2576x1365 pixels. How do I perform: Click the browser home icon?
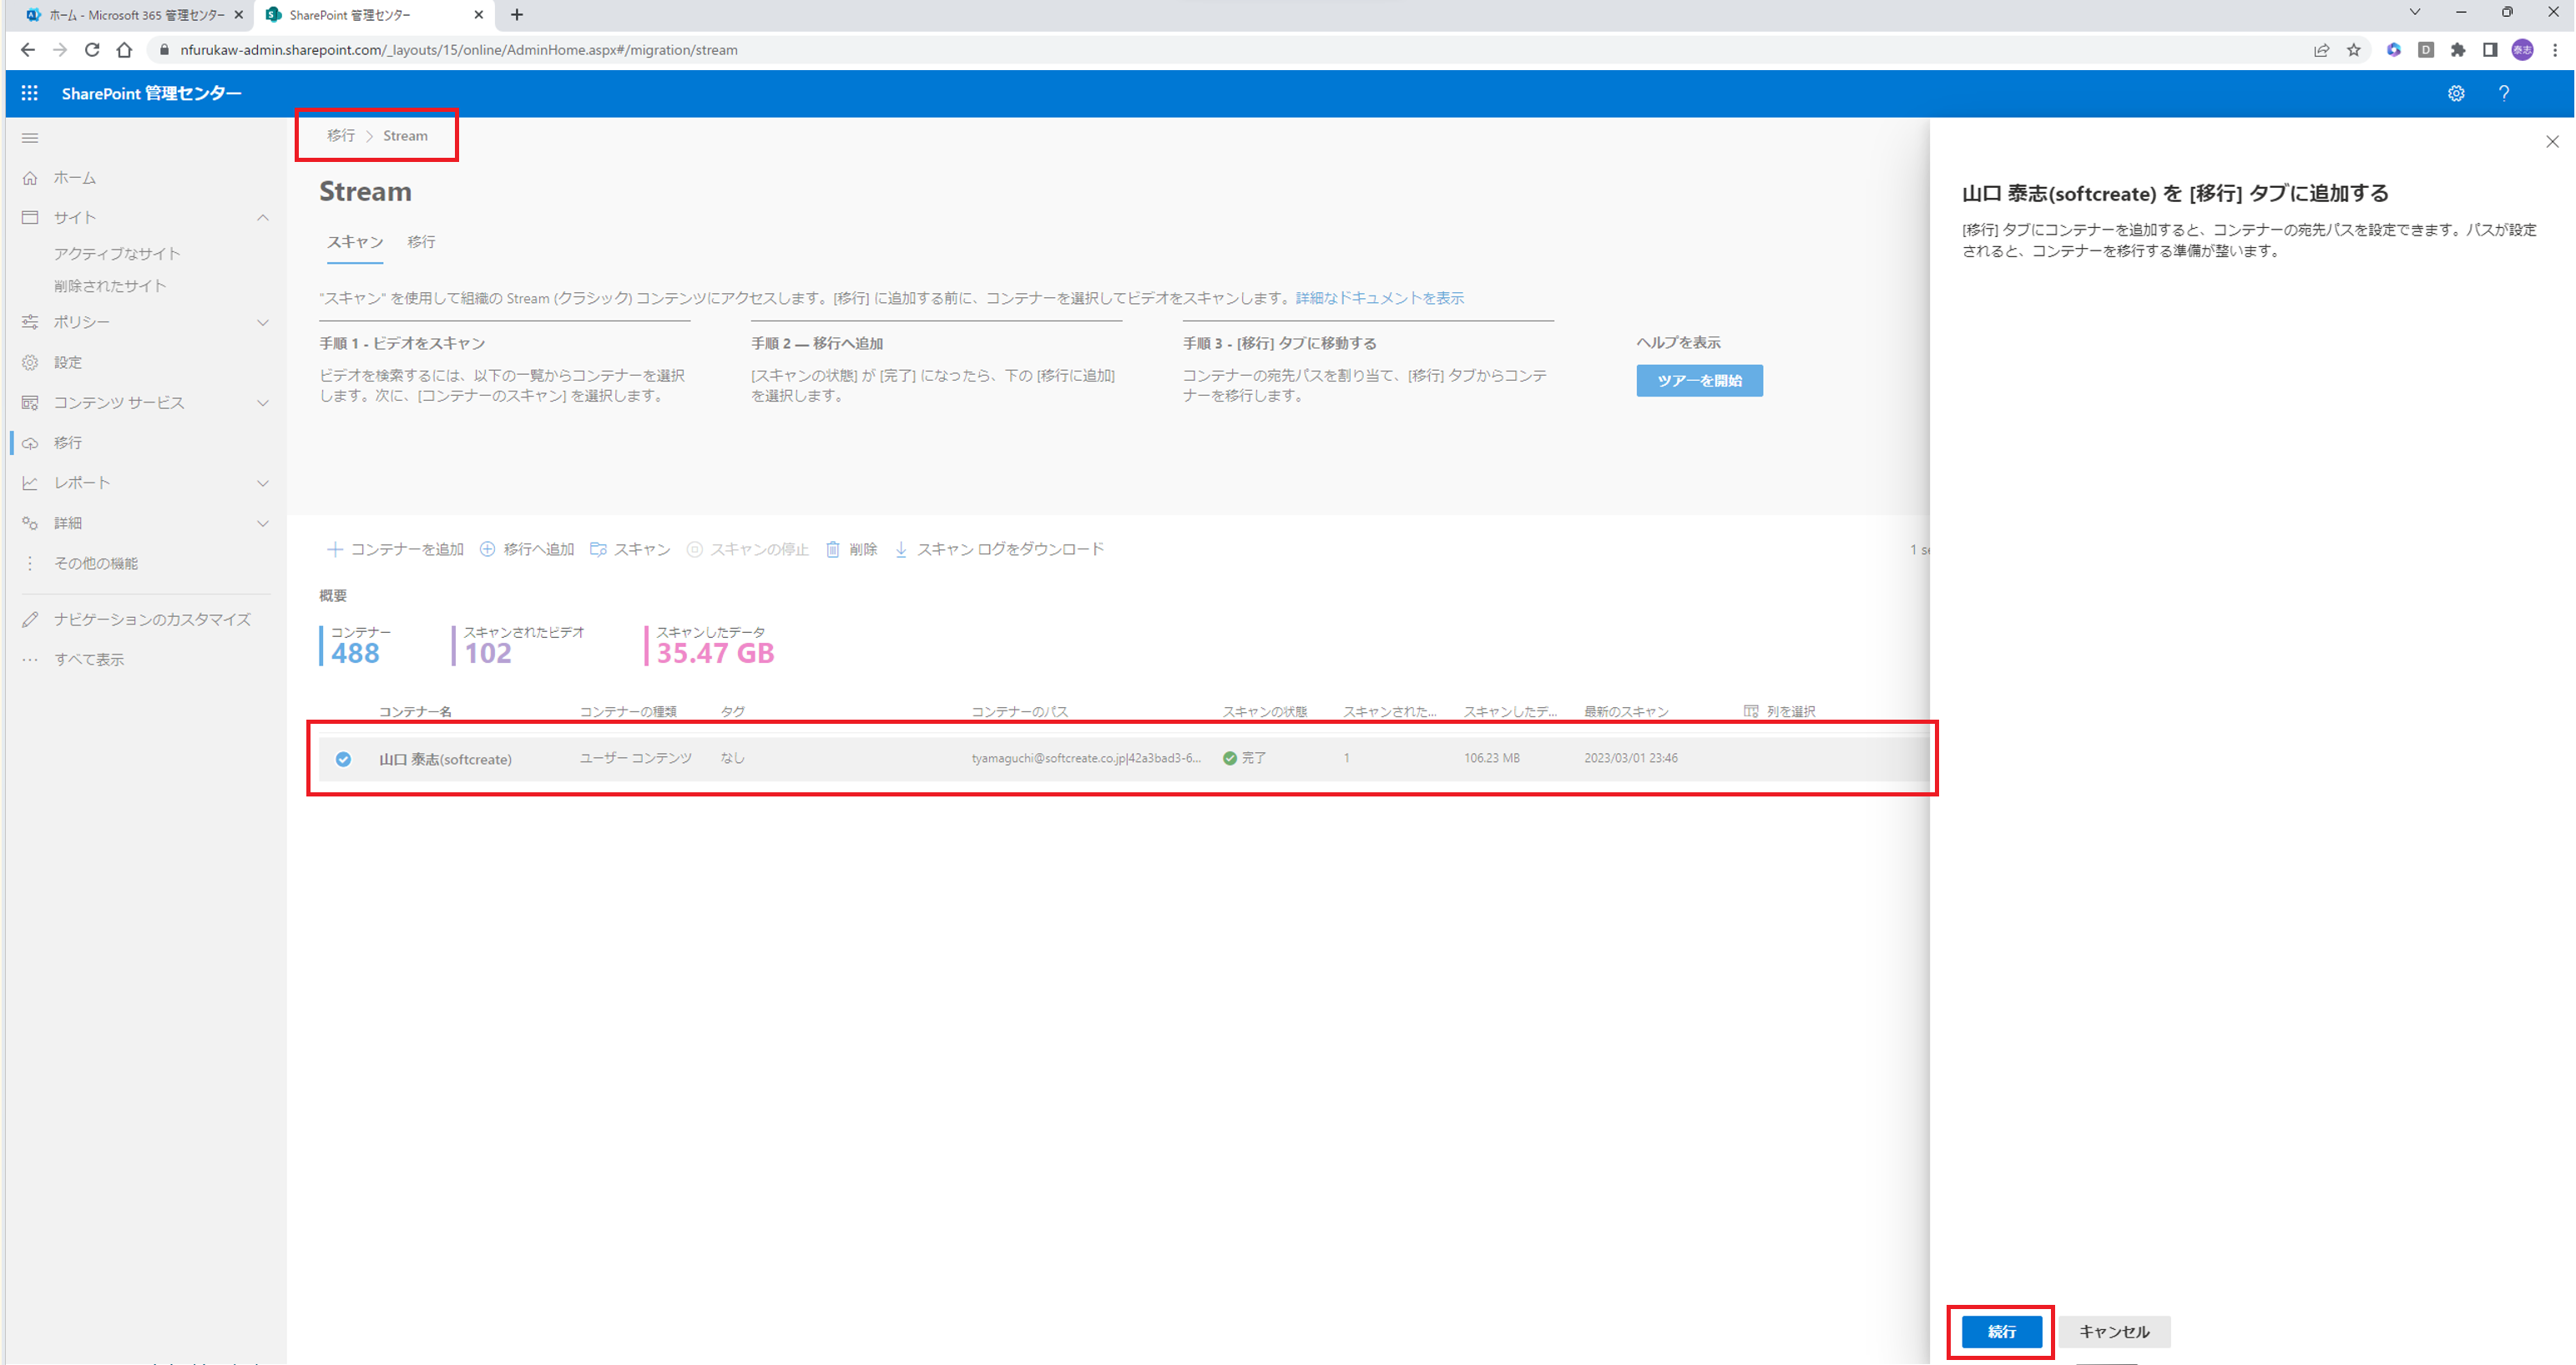(x=124, y=49)
